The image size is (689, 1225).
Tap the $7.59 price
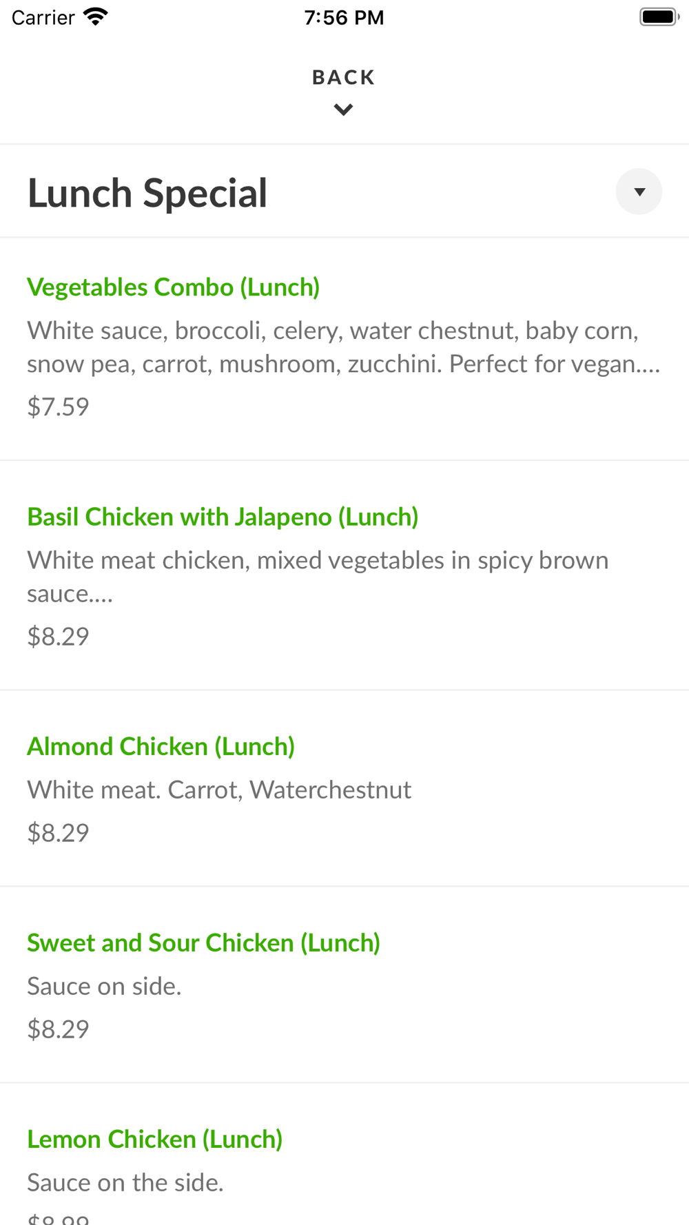(59, 406)
